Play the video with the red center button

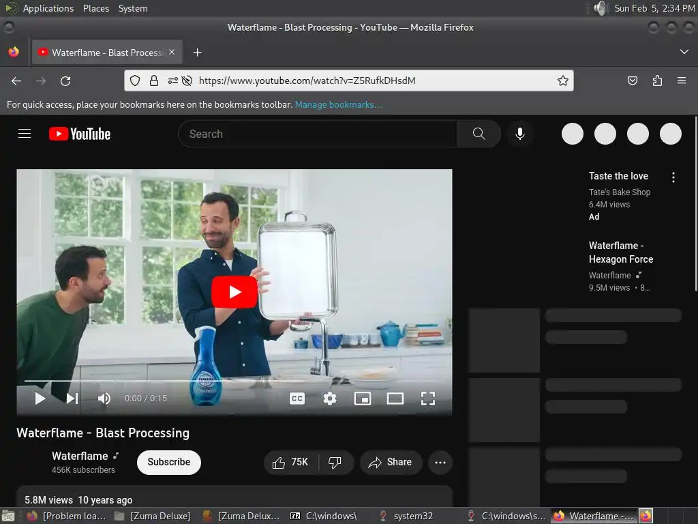tap(234, 292)
